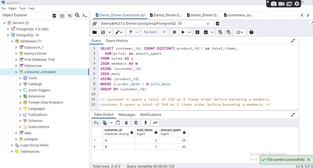Open Search Objects magnifier icon
313x168 pixels.
[77, 15]
